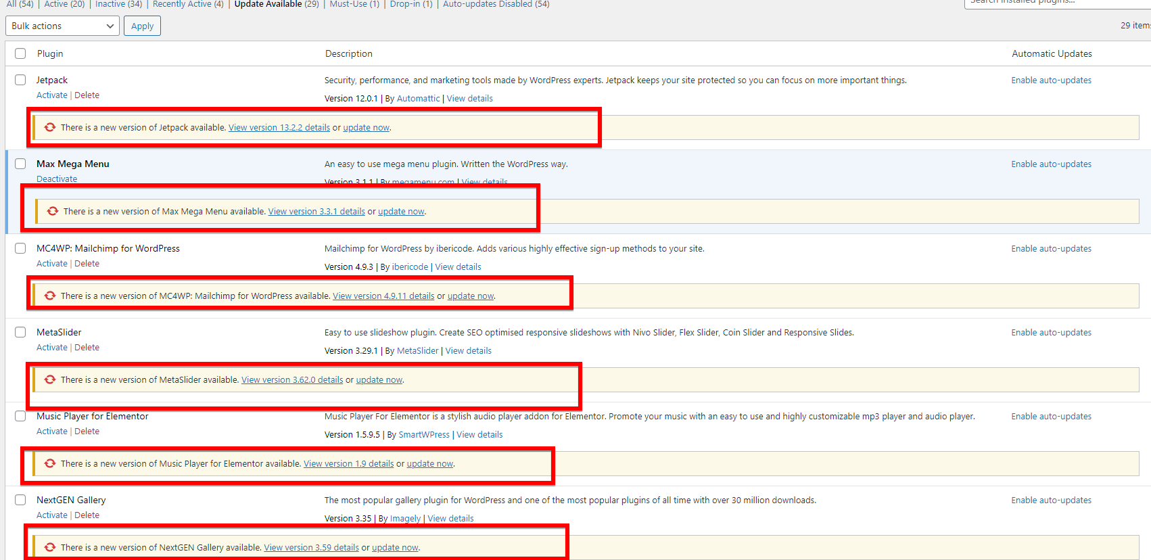The height and width of the screenshot is (560, 1151).
Task: View details for MetaSlider
Action: coord(469,351)
